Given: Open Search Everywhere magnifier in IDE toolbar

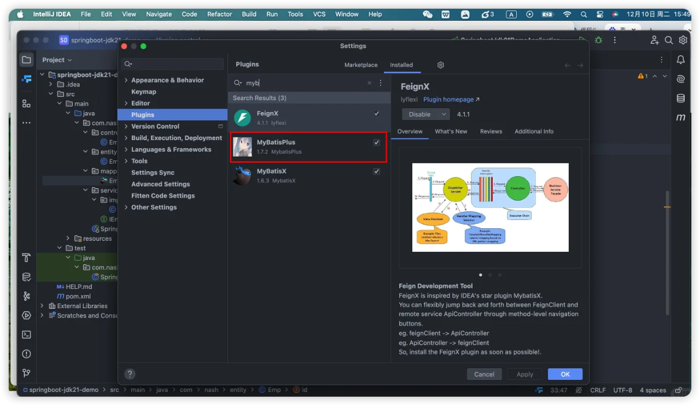Looking at the screenshot, I should [669, 40].
